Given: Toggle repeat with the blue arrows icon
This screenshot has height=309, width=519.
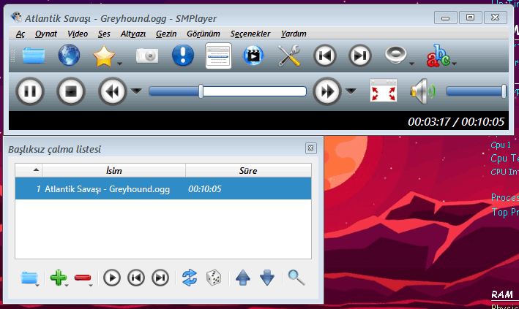Looking at the screenshot, I should click(x=190, y=278).
